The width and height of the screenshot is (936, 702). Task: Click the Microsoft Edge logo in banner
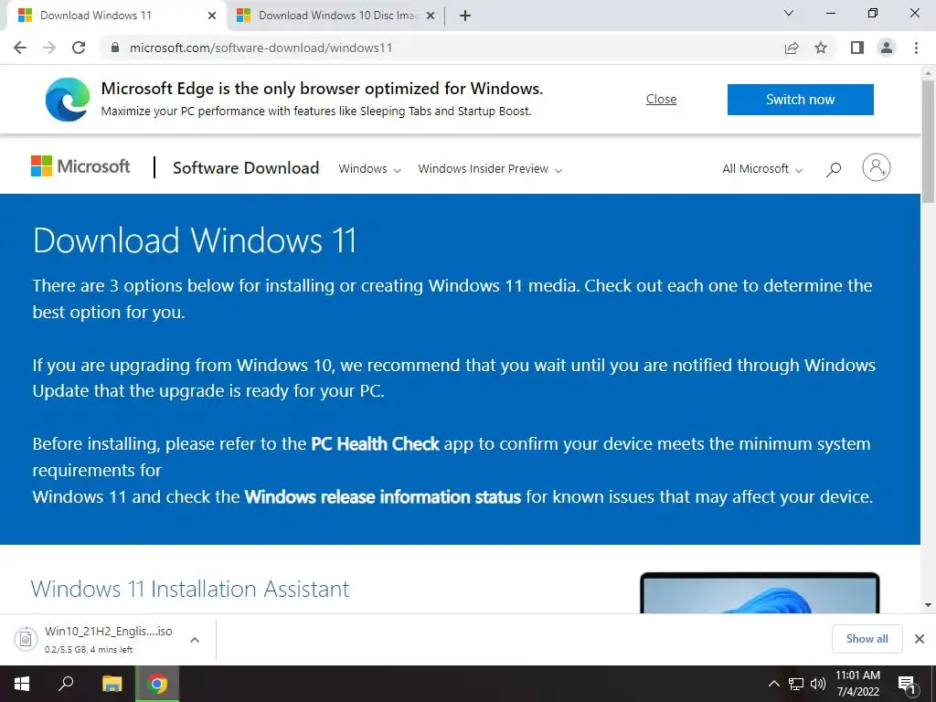point(68,99)
